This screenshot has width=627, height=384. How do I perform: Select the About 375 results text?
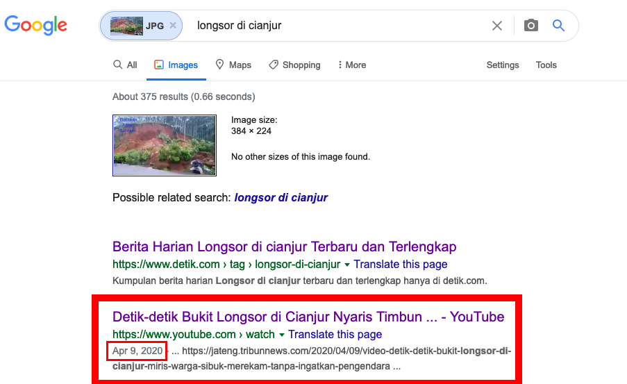[x=183, y=97]
